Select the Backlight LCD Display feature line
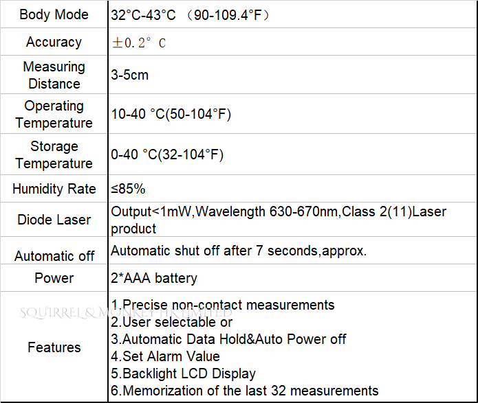Screen dimensions: 478x403 [x=183, y=373]
